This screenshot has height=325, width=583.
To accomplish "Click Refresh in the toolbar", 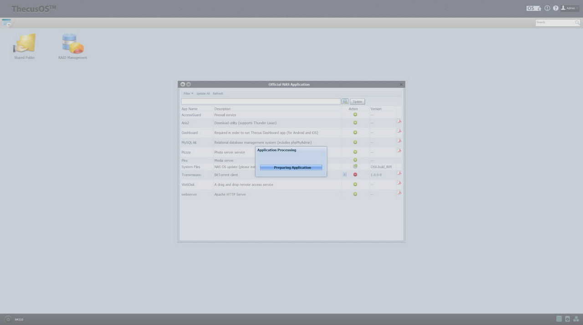I will pos(218,94).
